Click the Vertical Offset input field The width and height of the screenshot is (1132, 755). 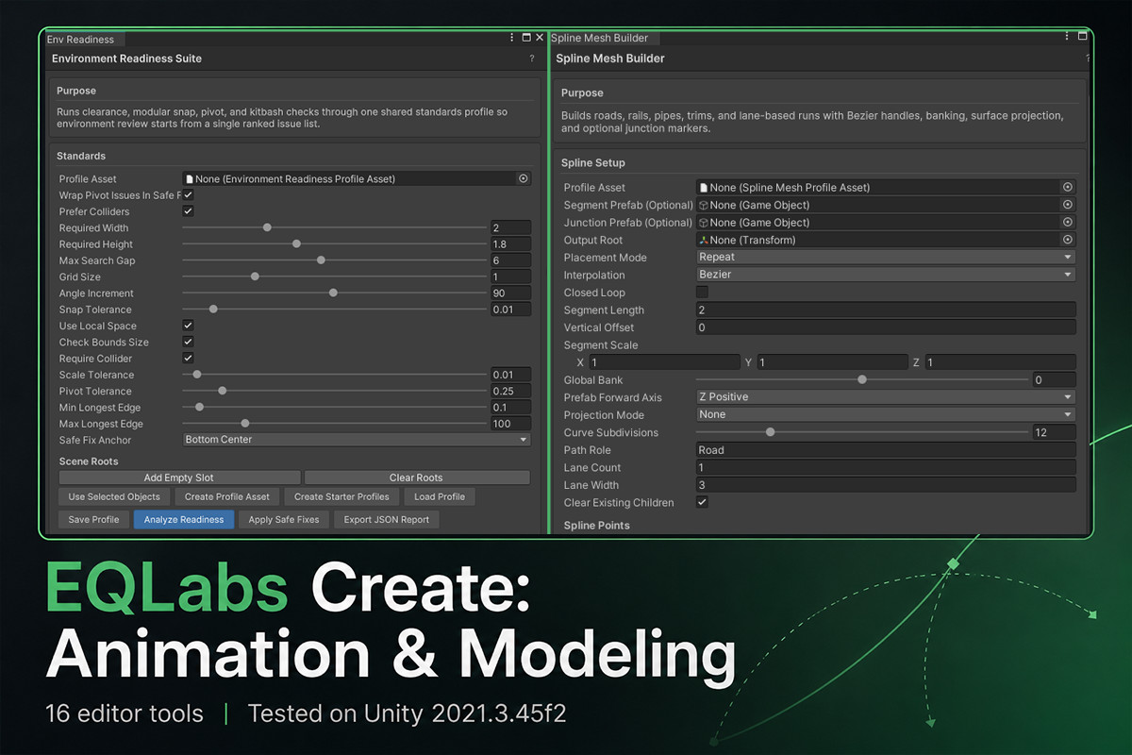[886, 327]
